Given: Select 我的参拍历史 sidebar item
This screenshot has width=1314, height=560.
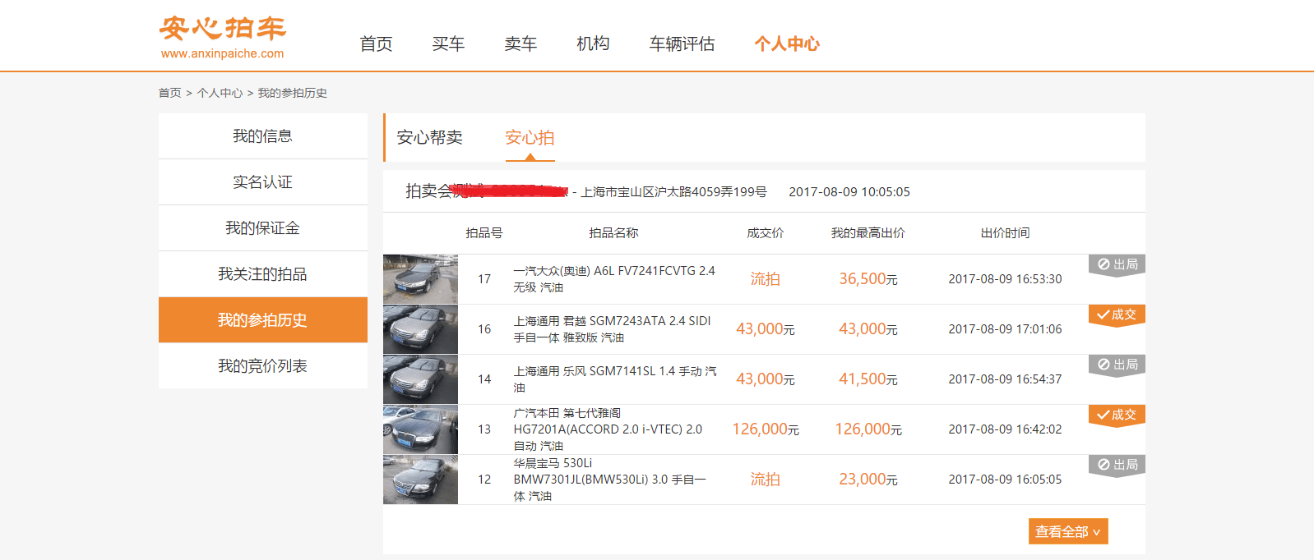Looking at the screenshot, I should click(x=263, y=320).
